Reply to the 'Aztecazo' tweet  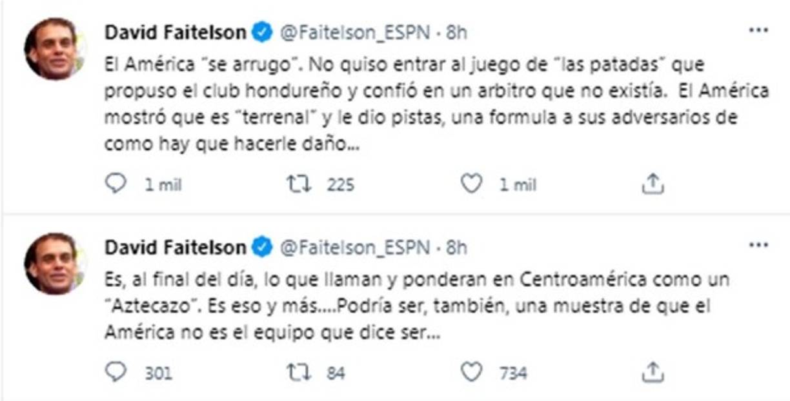click(116, 372)
